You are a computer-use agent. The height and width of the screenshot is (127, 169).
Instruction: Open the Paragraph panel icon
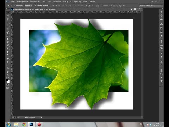[x=162, y=57]
